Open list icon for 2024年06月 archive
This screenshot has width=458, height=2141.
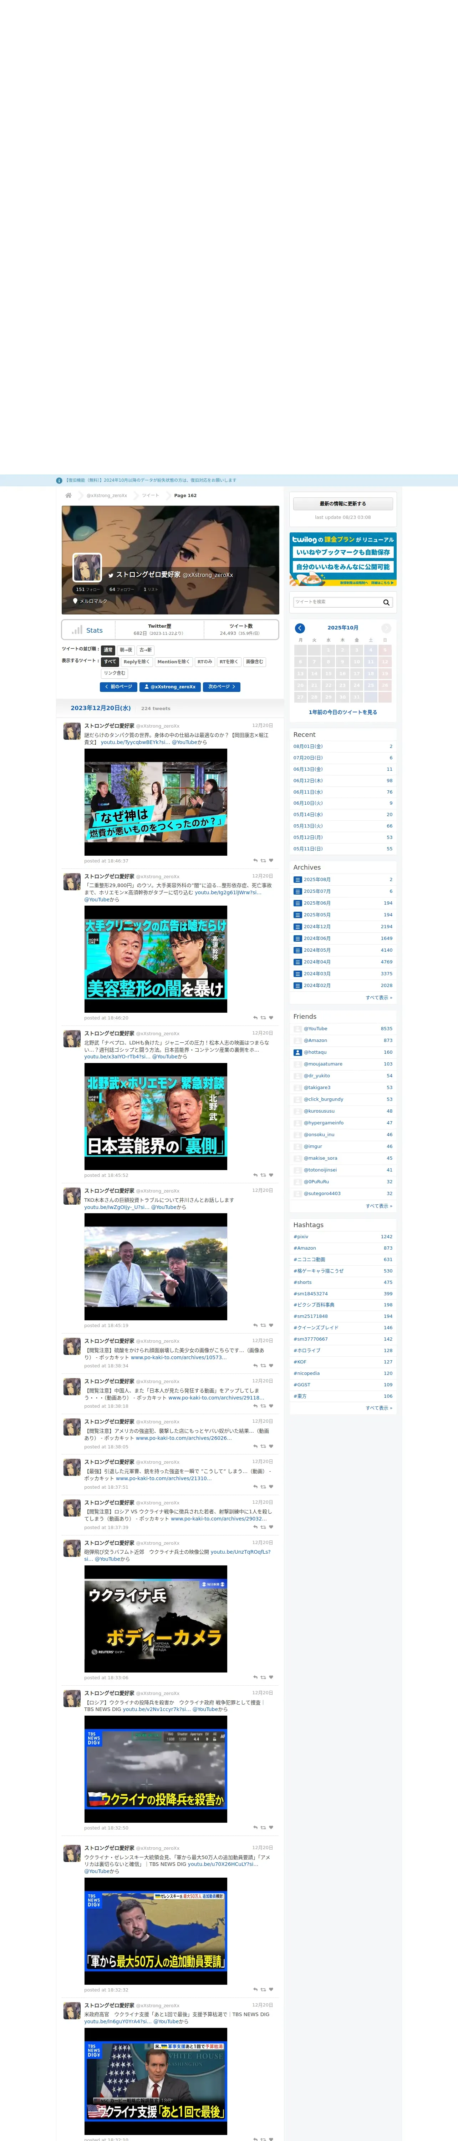[297, 938]
